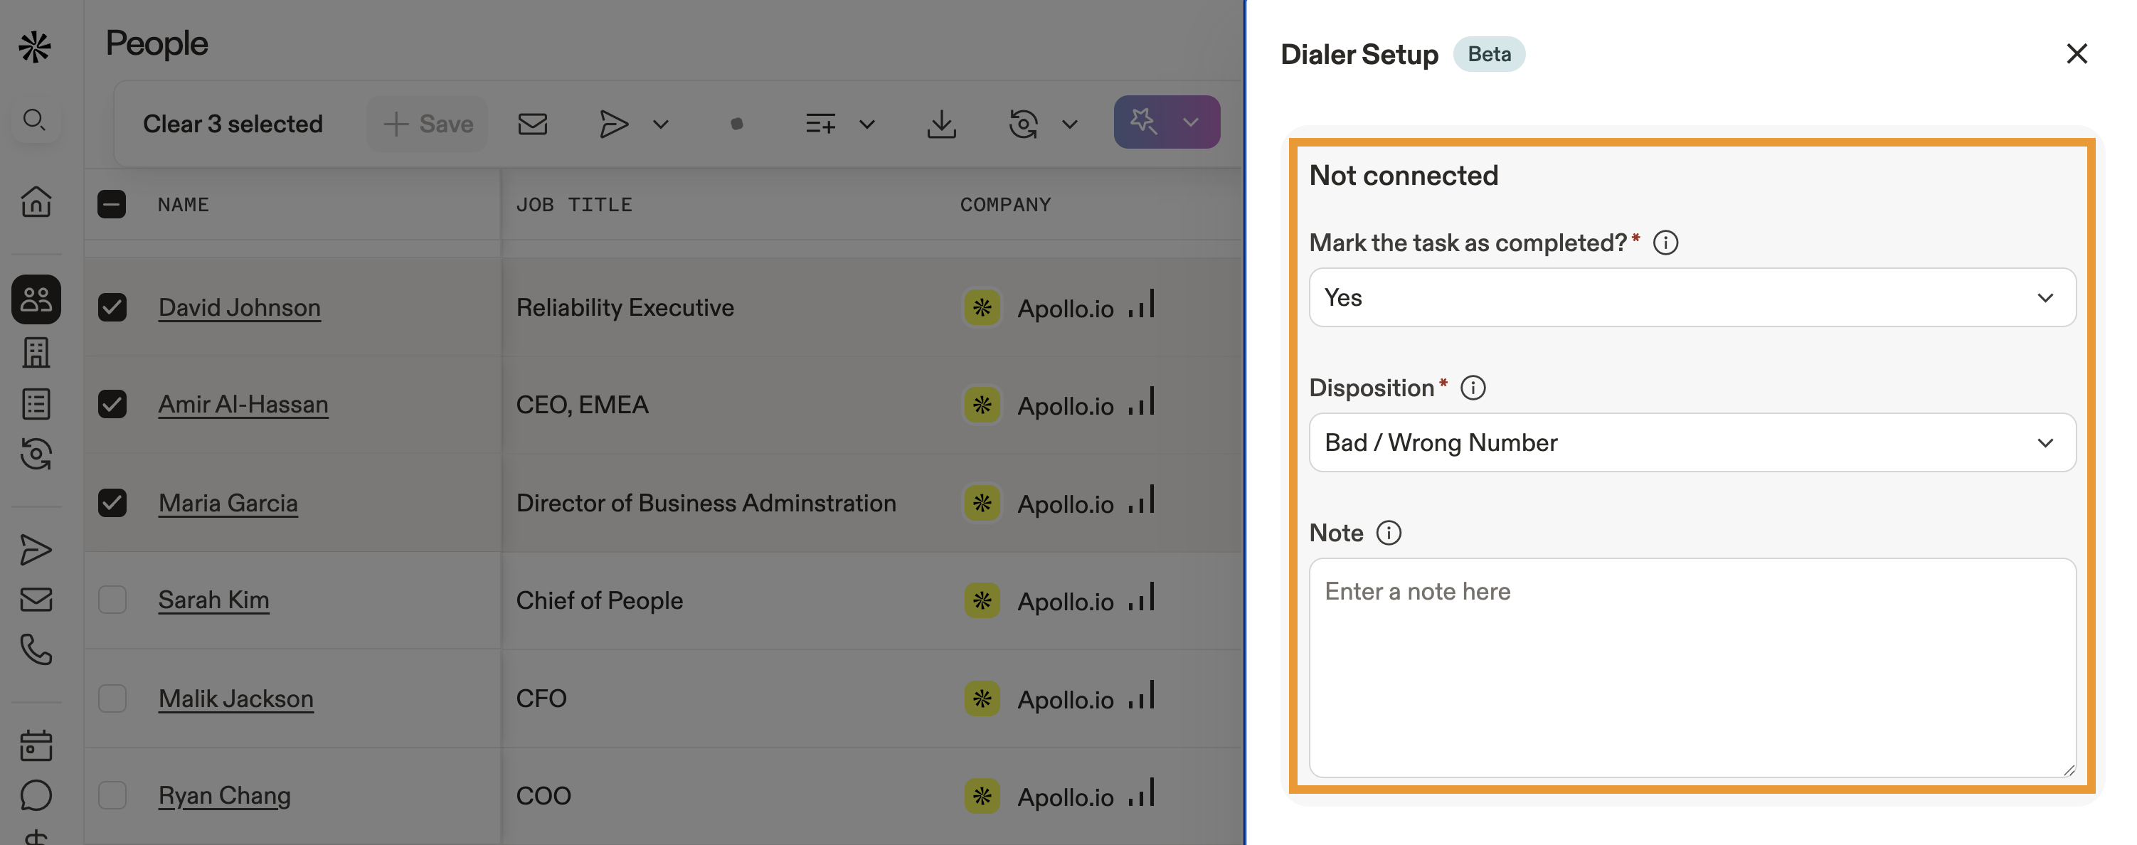Screen dimensions: 2137x845
Task: Click Clear 3 selected
Action: point(233,124)
